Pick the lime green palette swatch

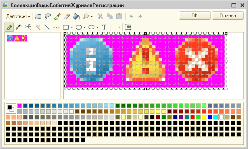198,117
